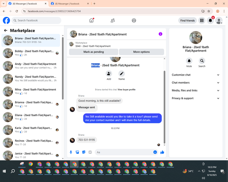The image size is (228, 182).
Task: Open the emoji picker in message box
Action: tap(155, 152)
